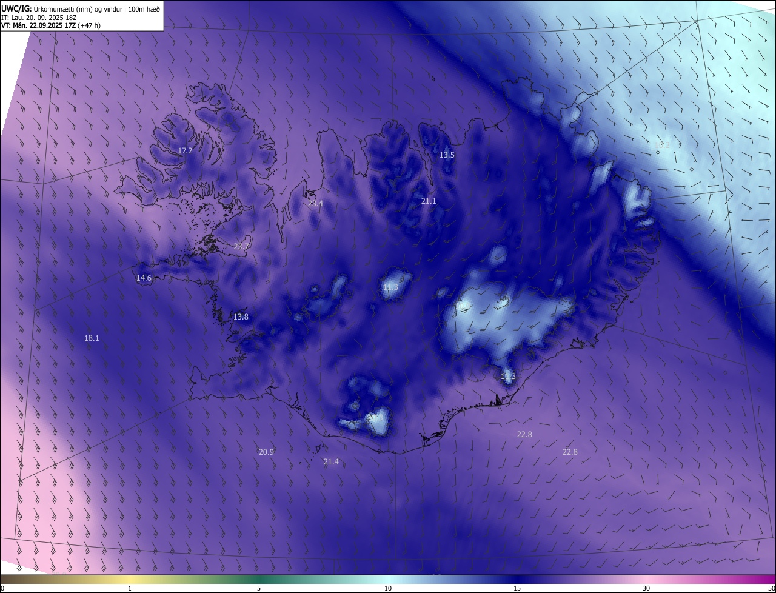Screen dimensions: 776x593
Task: Click the 23.4 map value
Action: click(x=315, y=204)
